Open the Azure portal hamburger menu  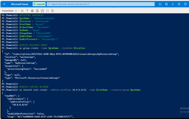pos(4,4)
